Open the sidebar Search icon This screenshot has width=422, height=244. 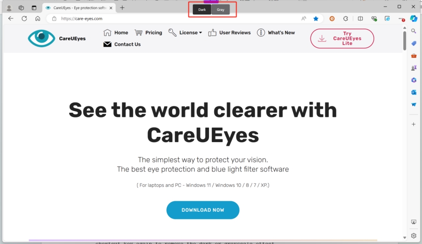click(x=414, y=31)
